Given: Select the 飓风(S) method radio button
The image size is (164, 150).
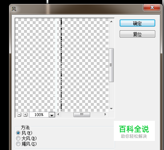Looking at the screenshot, I should tap(18, 144).
